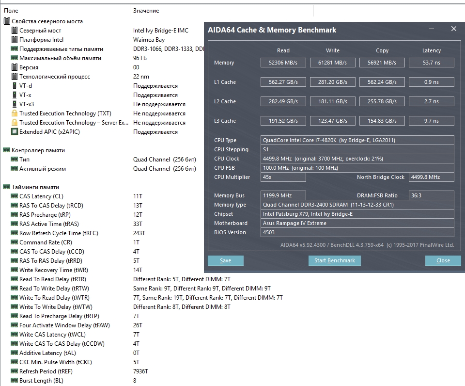The image size is (465, 386).
Task: Click the icon beside Технологический процесс
Action: [x=14, y=77]
